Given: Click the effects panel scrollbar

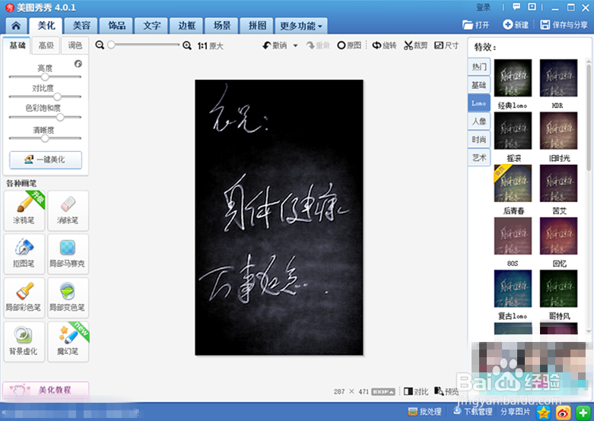Looking at the screenshot, I should tap(589, 117).
